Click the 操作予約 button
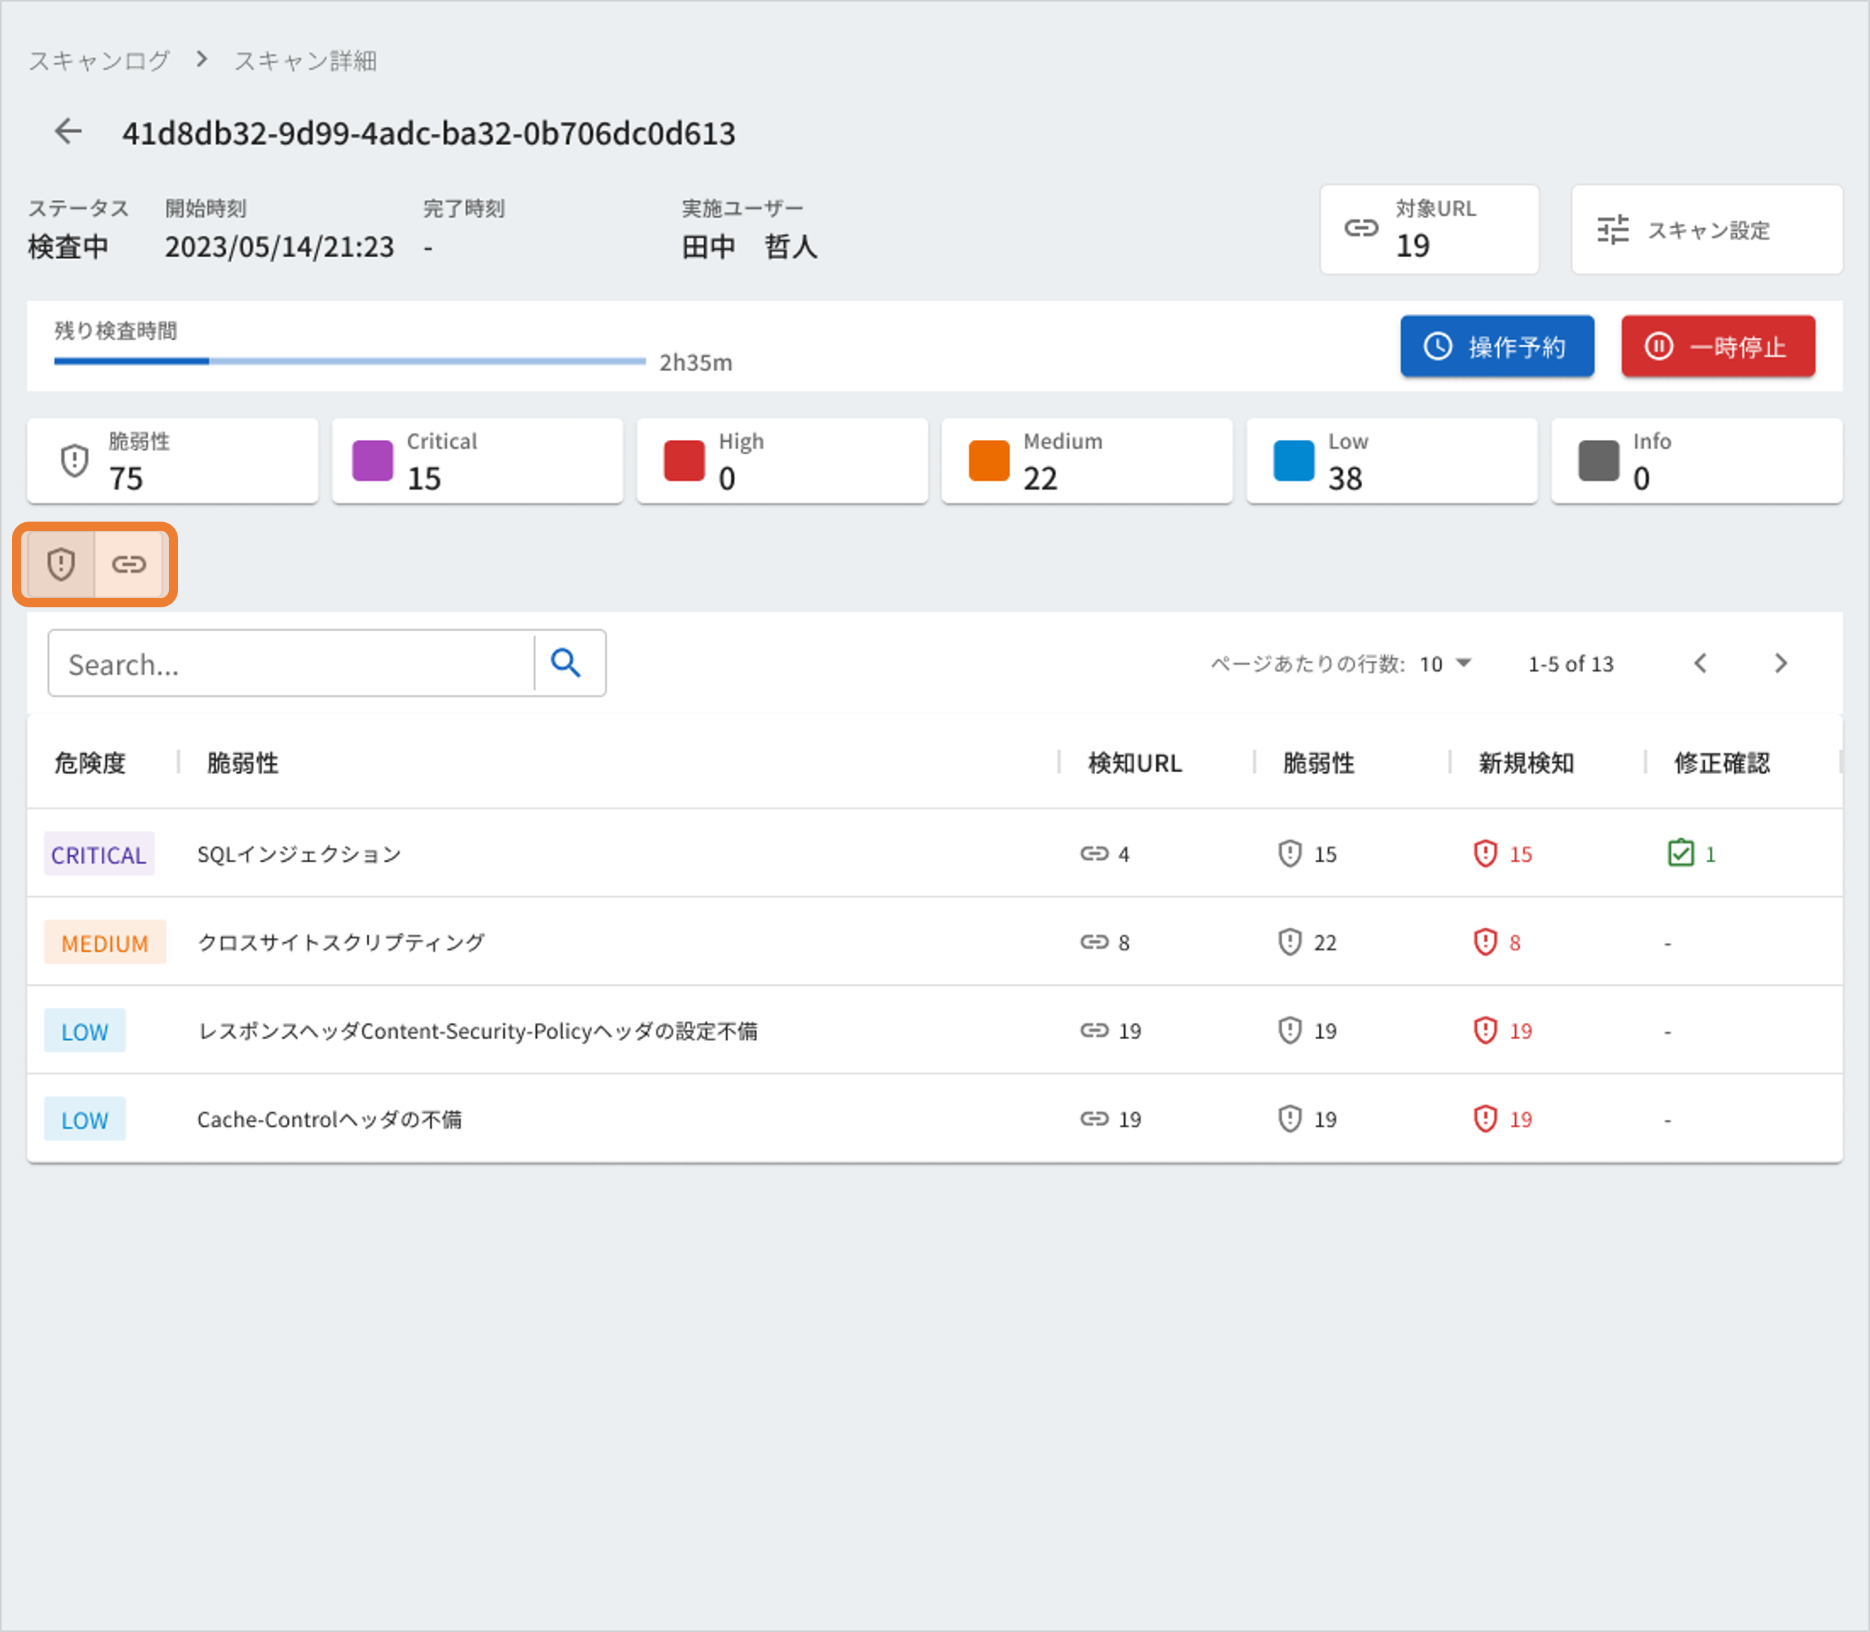The height and width of the screenshot is (1632, 1870). coord(1497,346)
